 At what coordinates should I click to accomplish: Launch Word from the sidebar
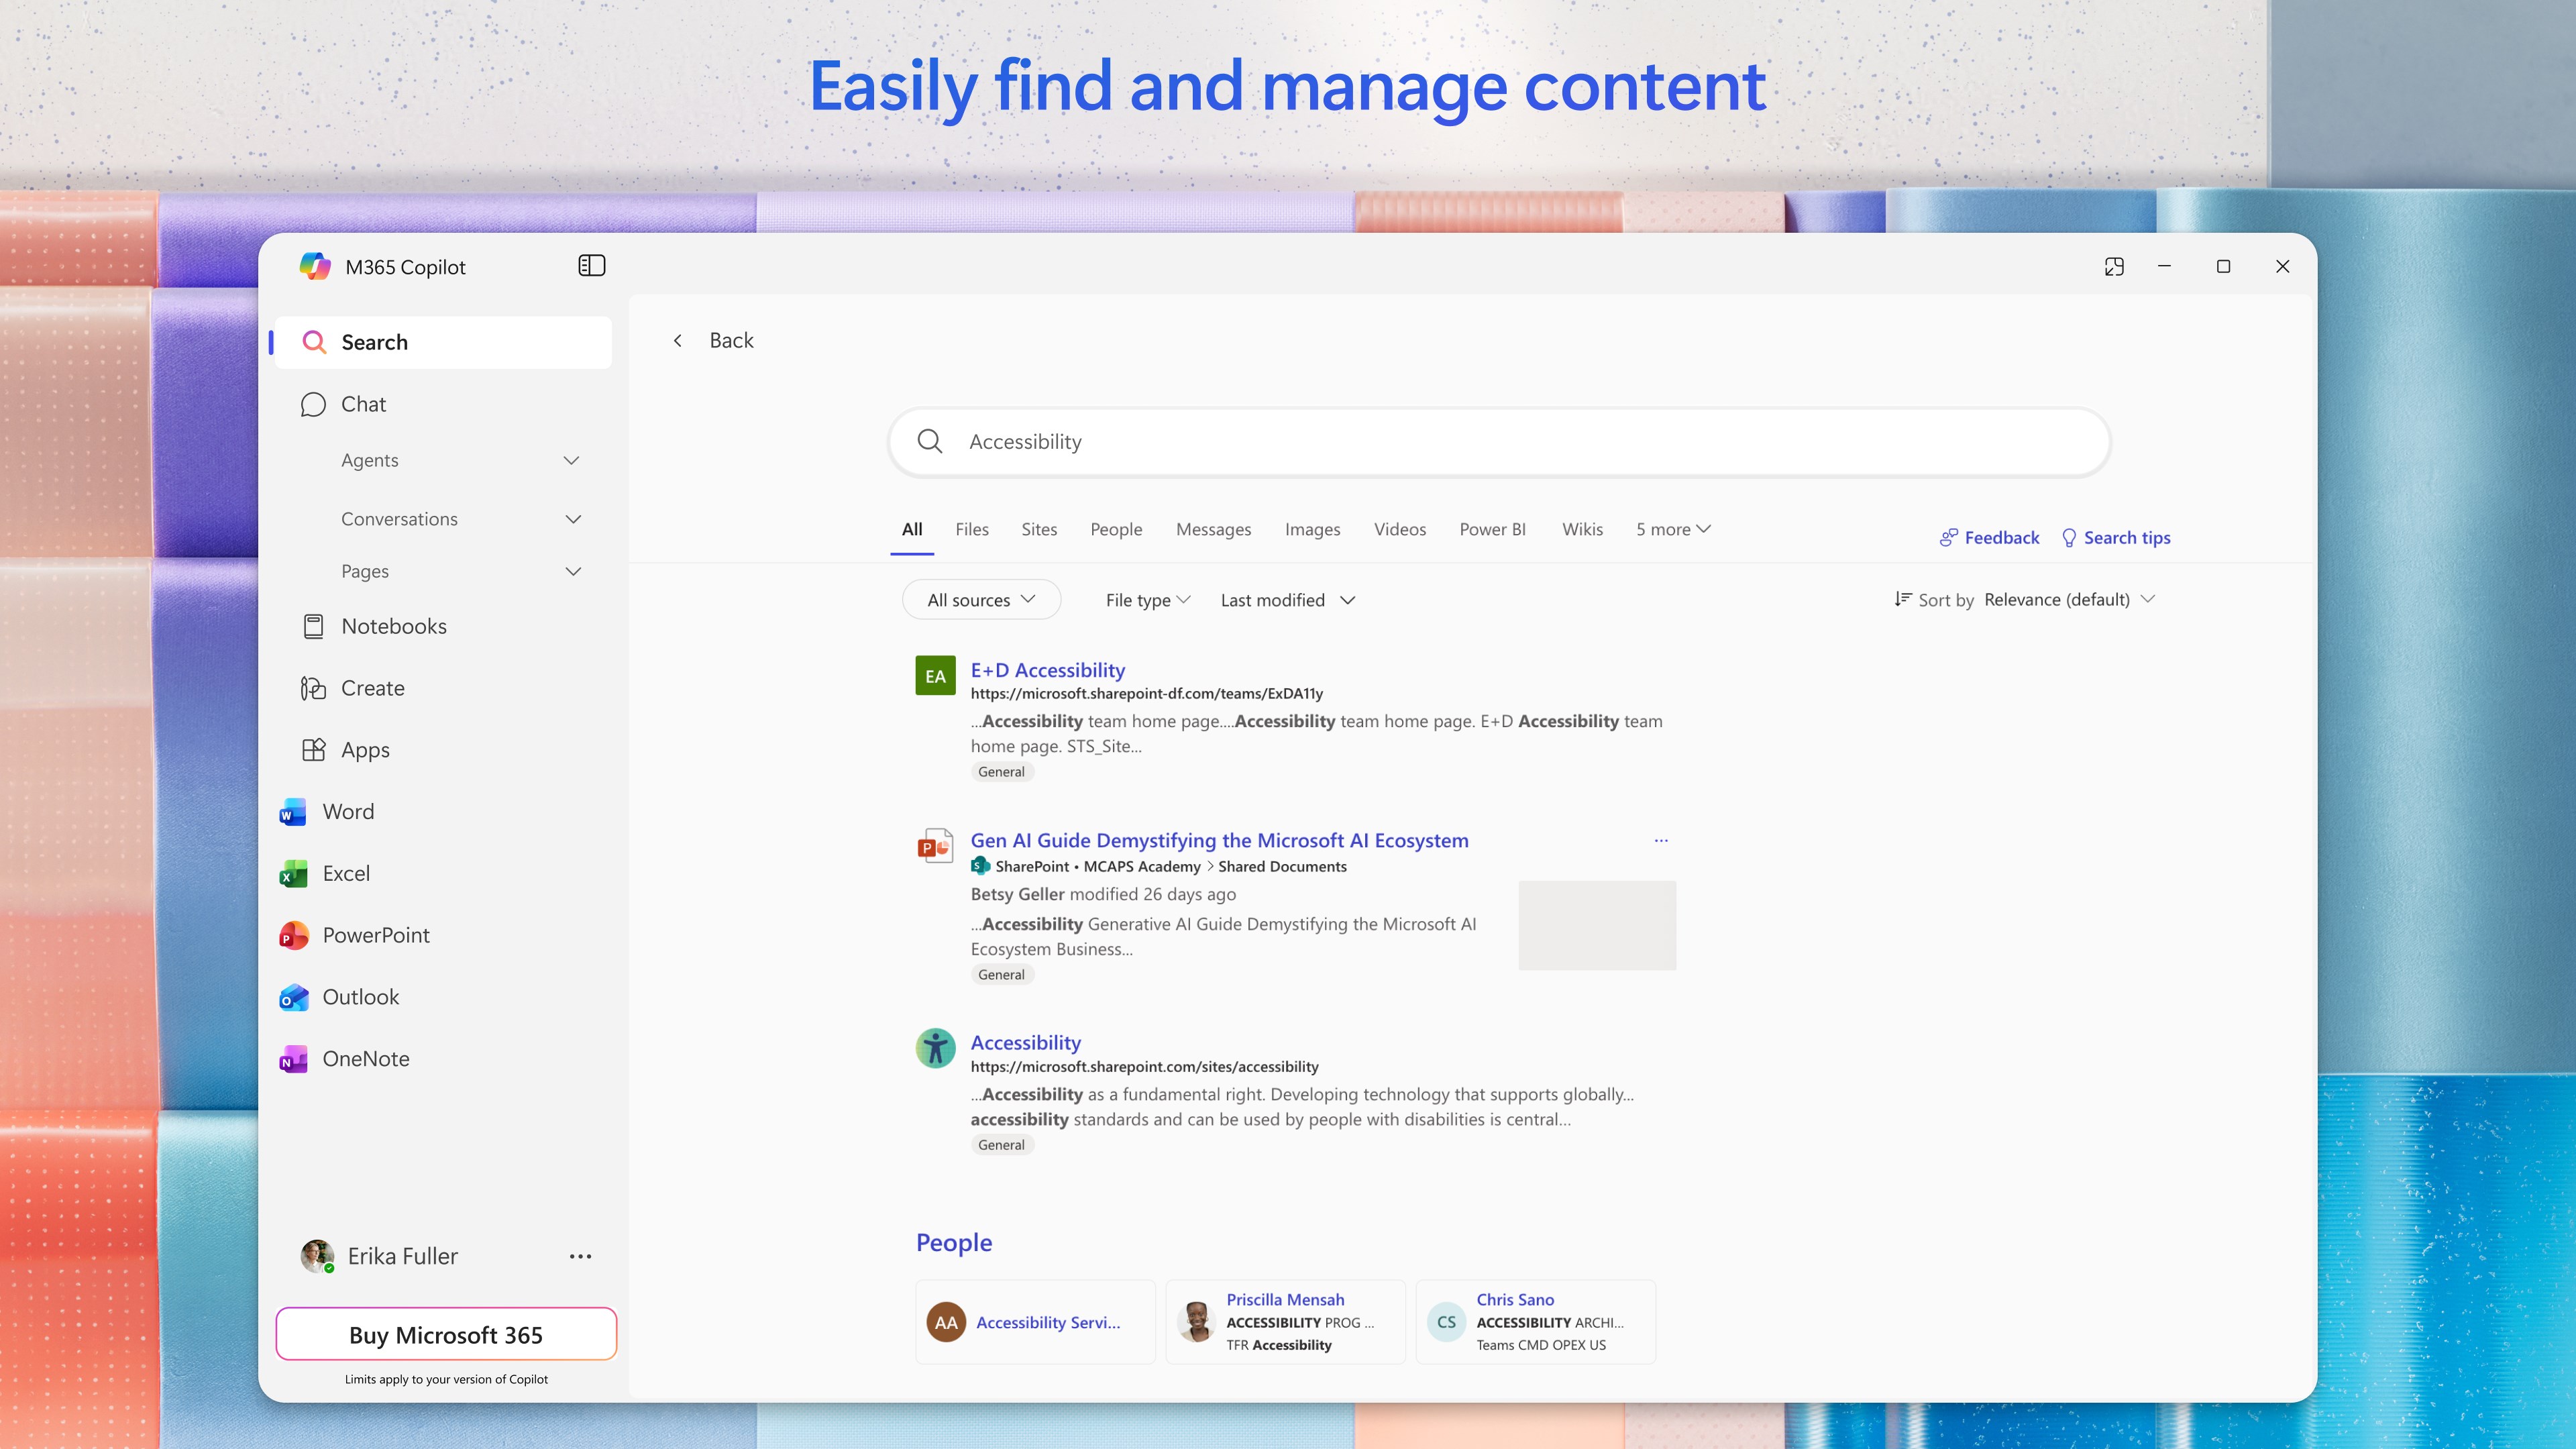point(347,812)
